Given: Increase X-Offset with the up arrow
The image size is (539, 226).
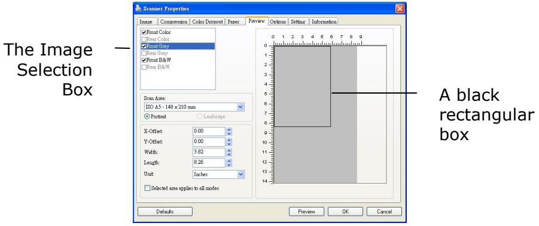Looking at the screenshot, I should [230, 129].
